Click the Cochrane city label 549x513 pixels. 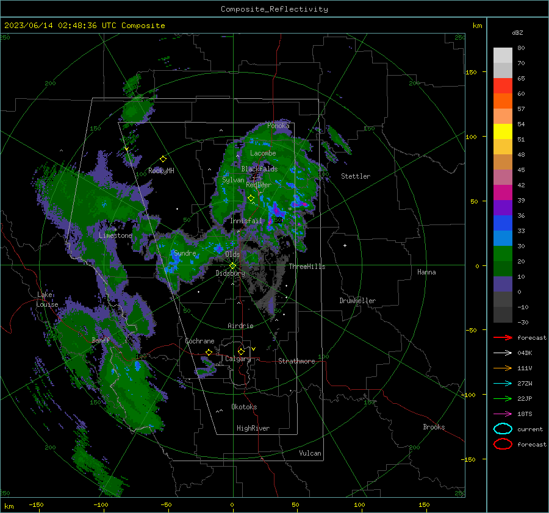click(x=199, y=341)
